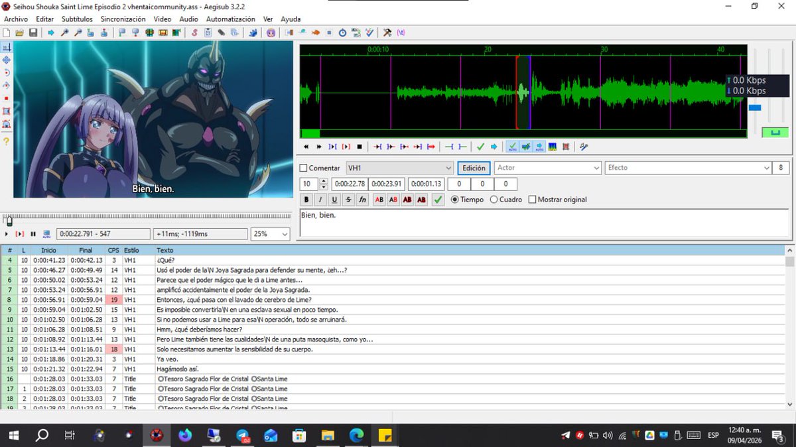Select subtitle row 15 'Hagámoslo así.'
Image resolution: width=796 pixels, height=447 pixels.
click(391, 369)
